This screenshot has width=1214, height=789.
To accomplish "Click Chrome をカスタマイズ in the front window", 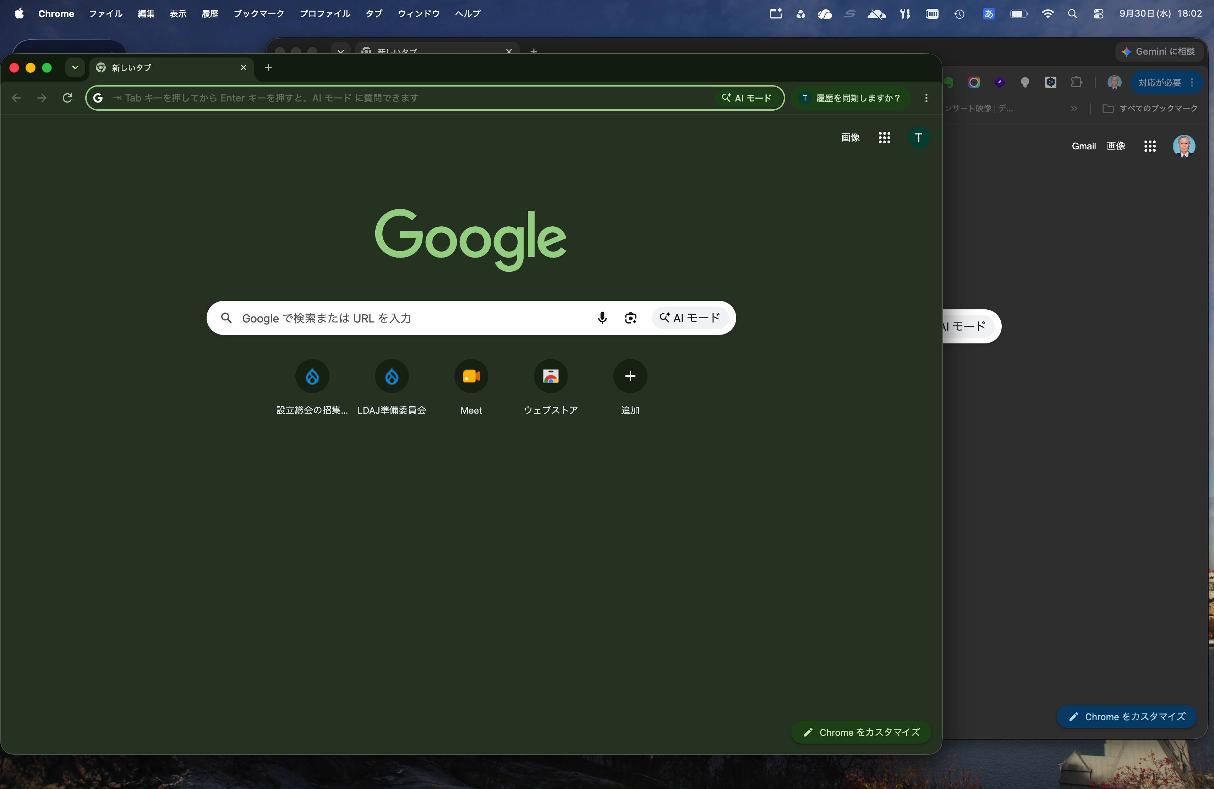I will click(862, 733).
